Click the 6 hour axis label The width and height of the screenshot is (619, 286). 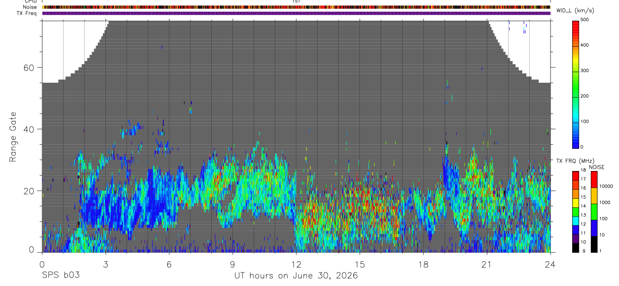pos(169,265)
